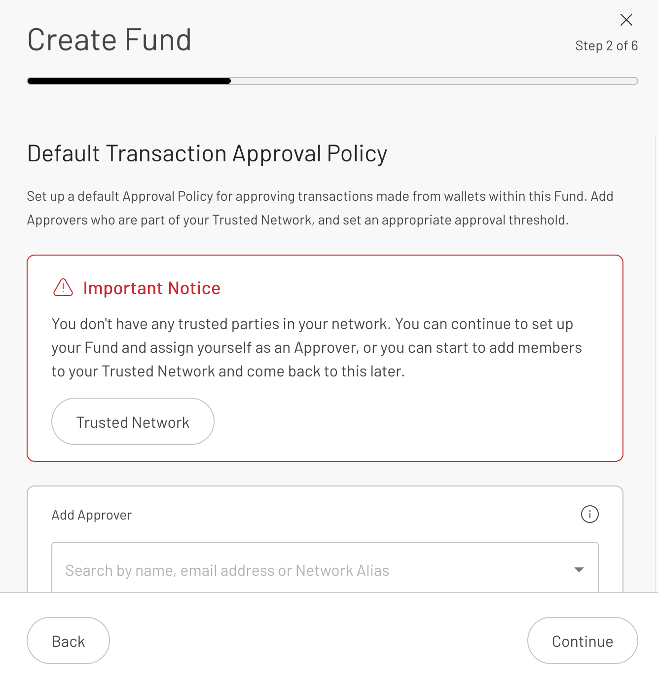Image resolution: width=658 pixels, height=673 pixels.
Task: Show approver options via the dropdown chevron
Action: click(578, 570)
